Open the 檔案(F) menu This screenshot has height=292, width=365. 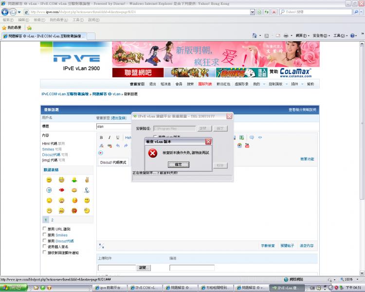tap(8, 20)
